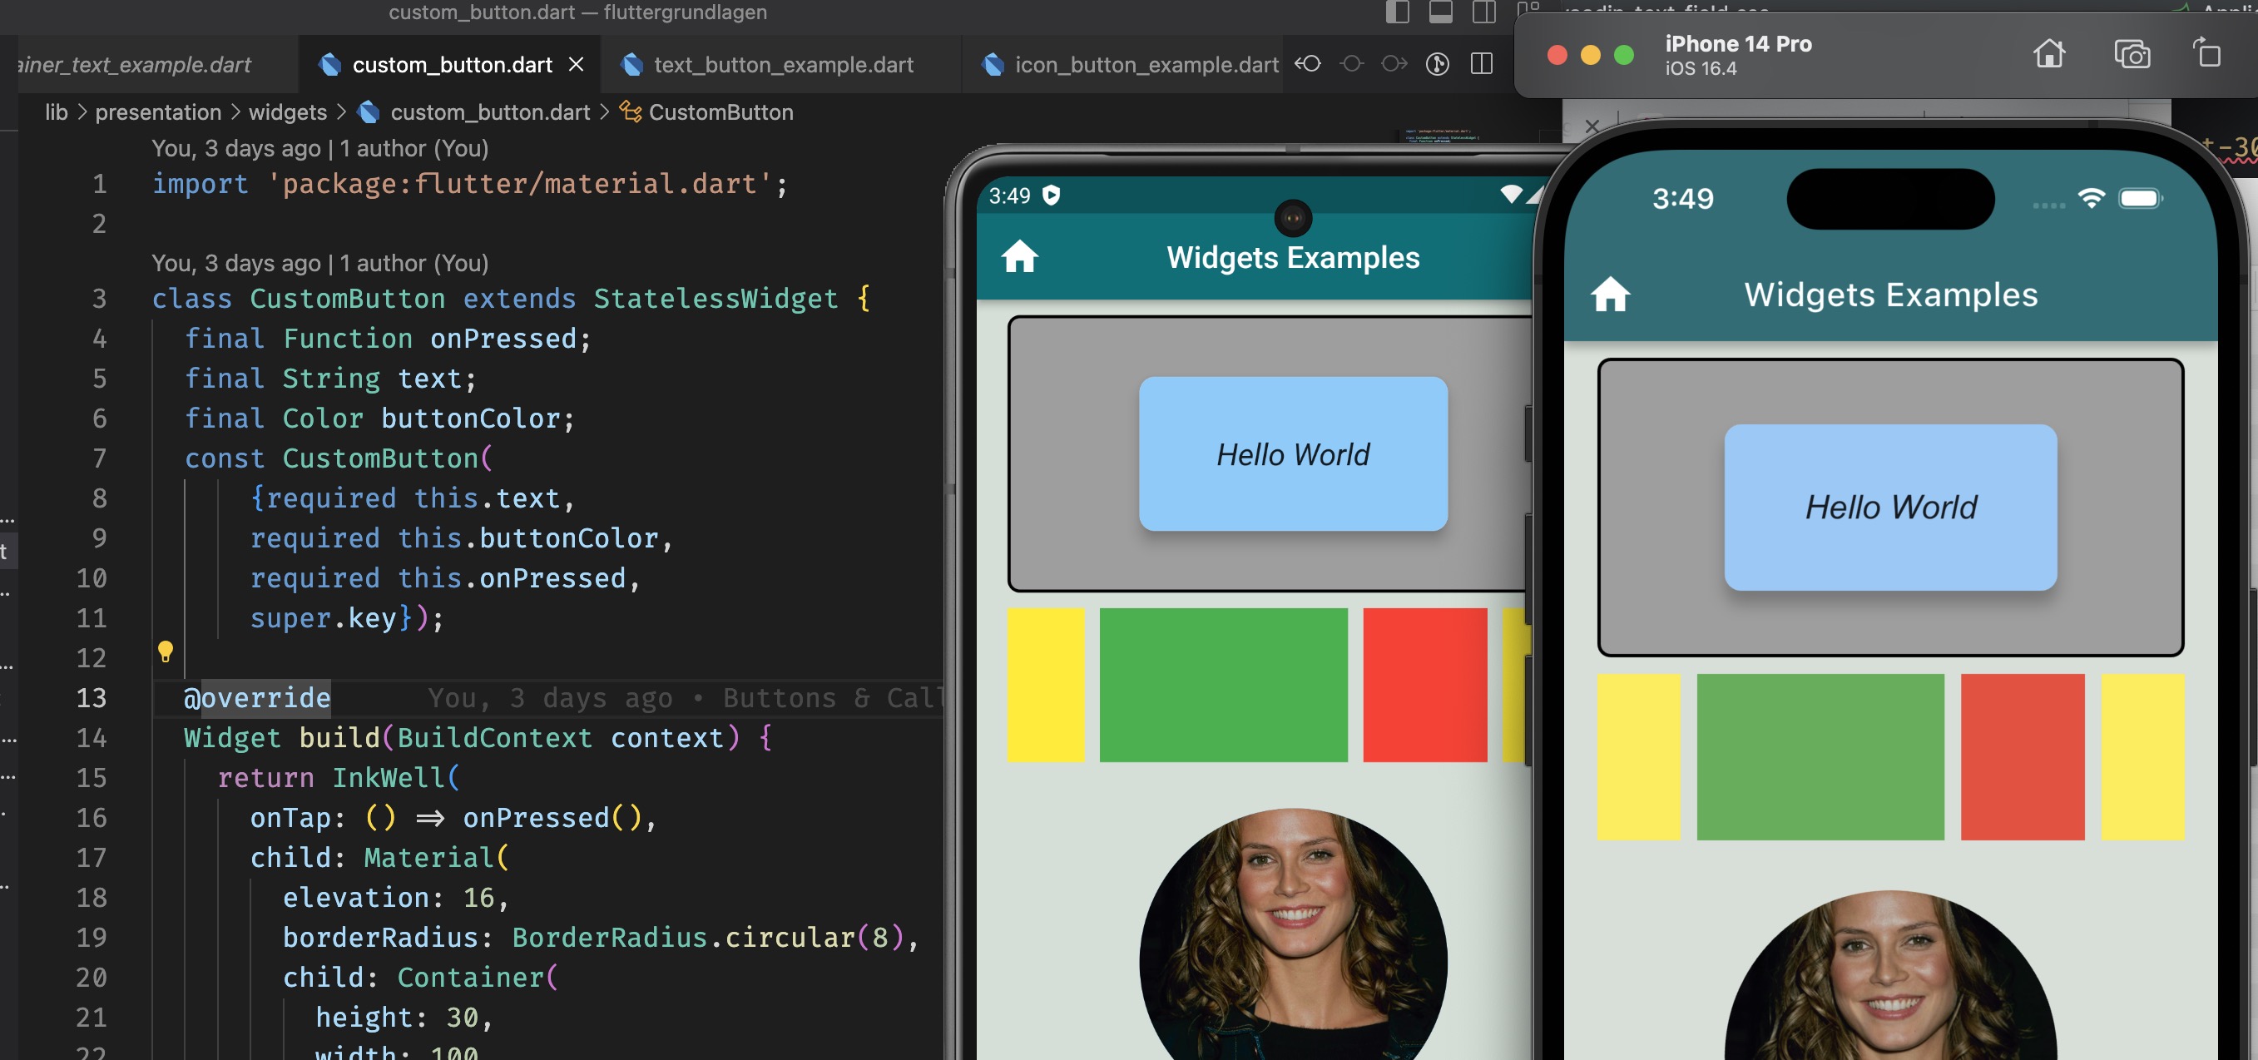2258x1060 pixels.
Task: Tap 'Widgets Examples' title on Android emulator
Action: [x=1293, y=258]
